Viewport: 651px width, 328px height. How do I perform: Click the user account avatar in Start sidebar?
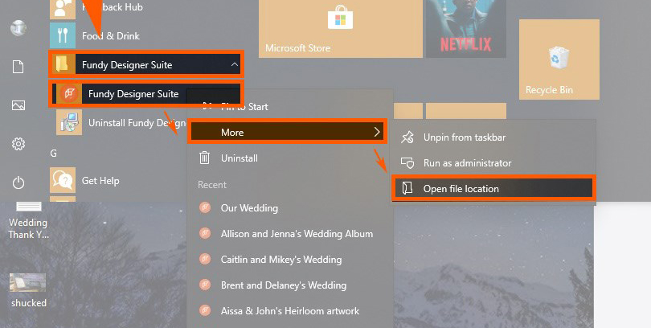pos(18,28)
